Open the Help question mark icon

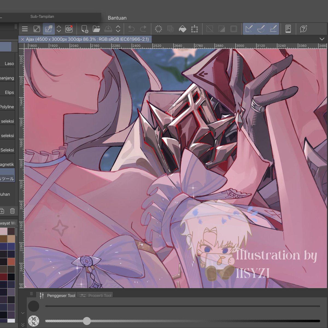[x=303, y=29]
